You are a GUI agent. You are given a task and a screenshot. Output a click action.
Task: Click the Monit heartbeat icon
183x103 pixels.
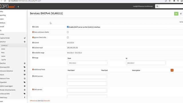[x=25, y=75]
